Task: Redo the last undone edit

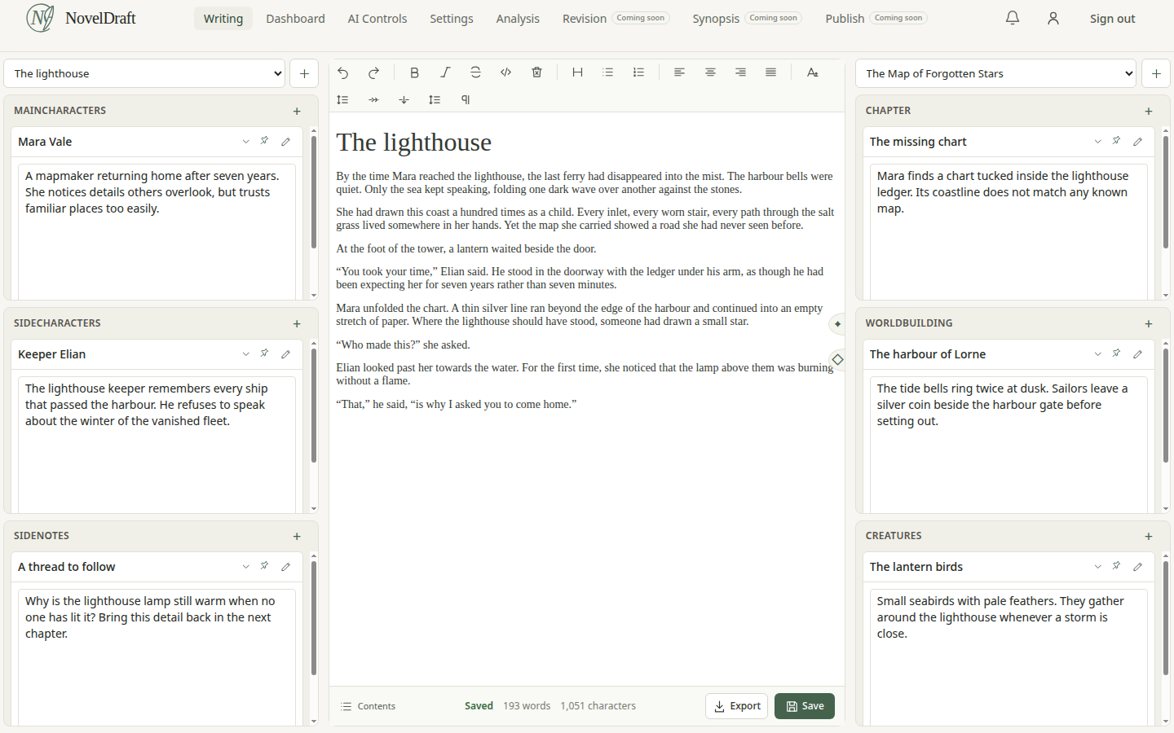Action: [373, 72]
